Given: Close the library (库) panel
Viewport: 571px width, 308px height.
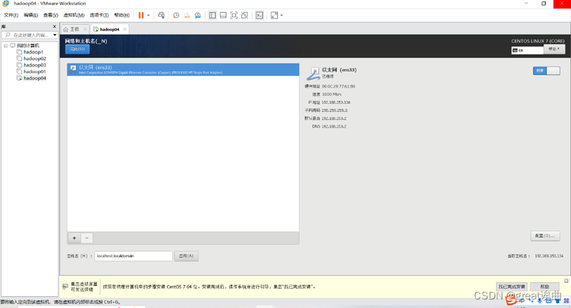Looking at the screenshot, I should pyautogui.click(x=55, y=26).
